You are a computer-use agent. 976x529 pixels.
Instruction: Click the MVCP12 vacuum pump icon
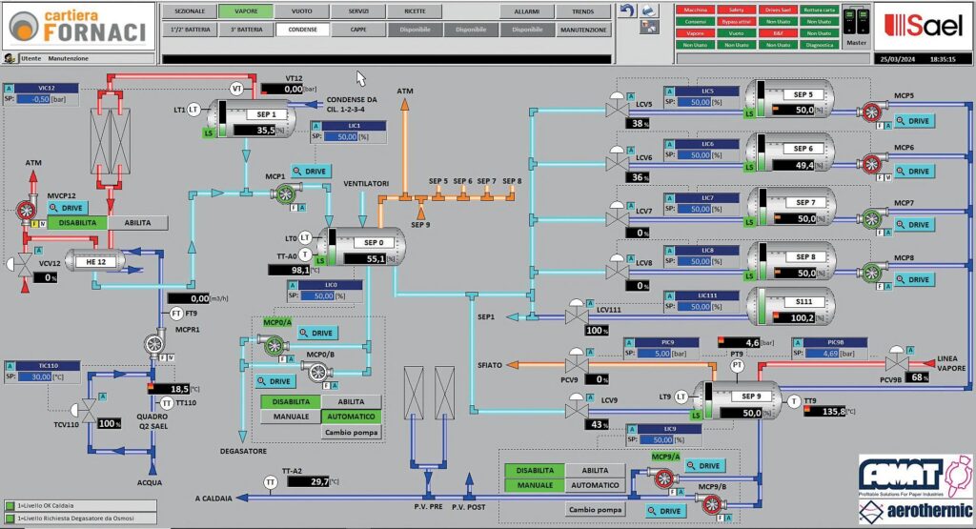coord(30,212)
